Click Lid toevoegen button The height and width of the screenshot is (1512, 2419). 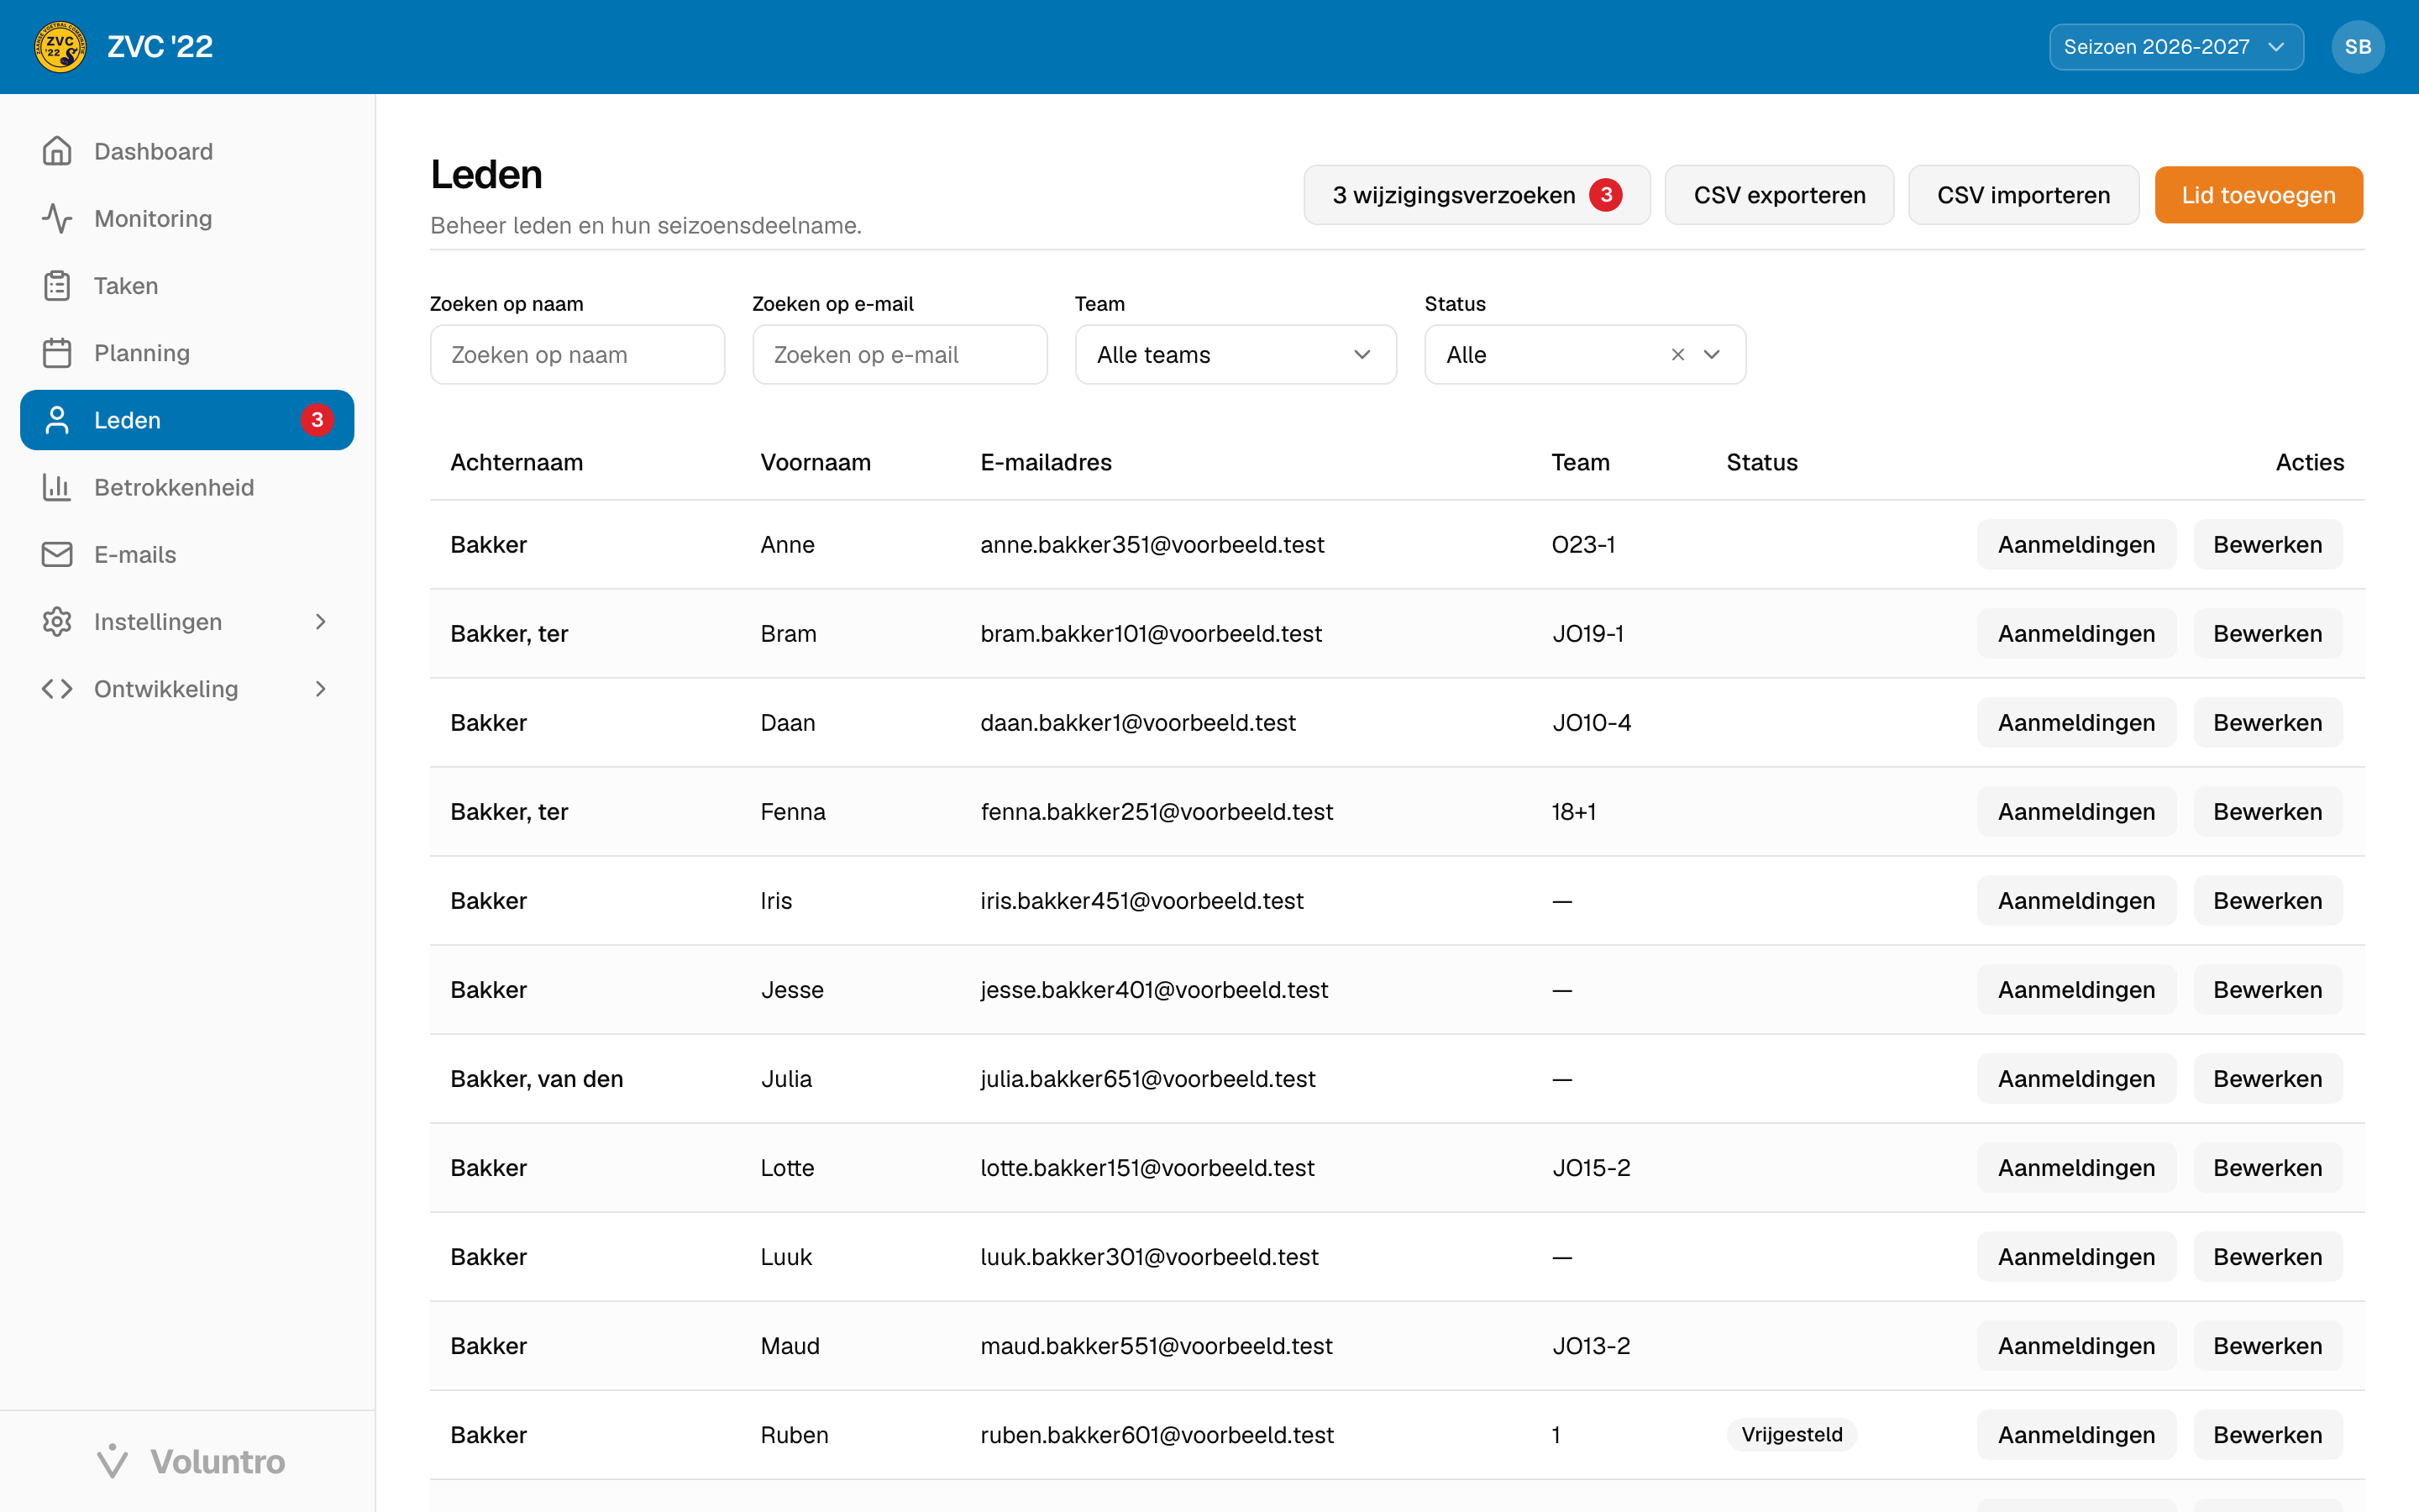tap(2258, 195)
